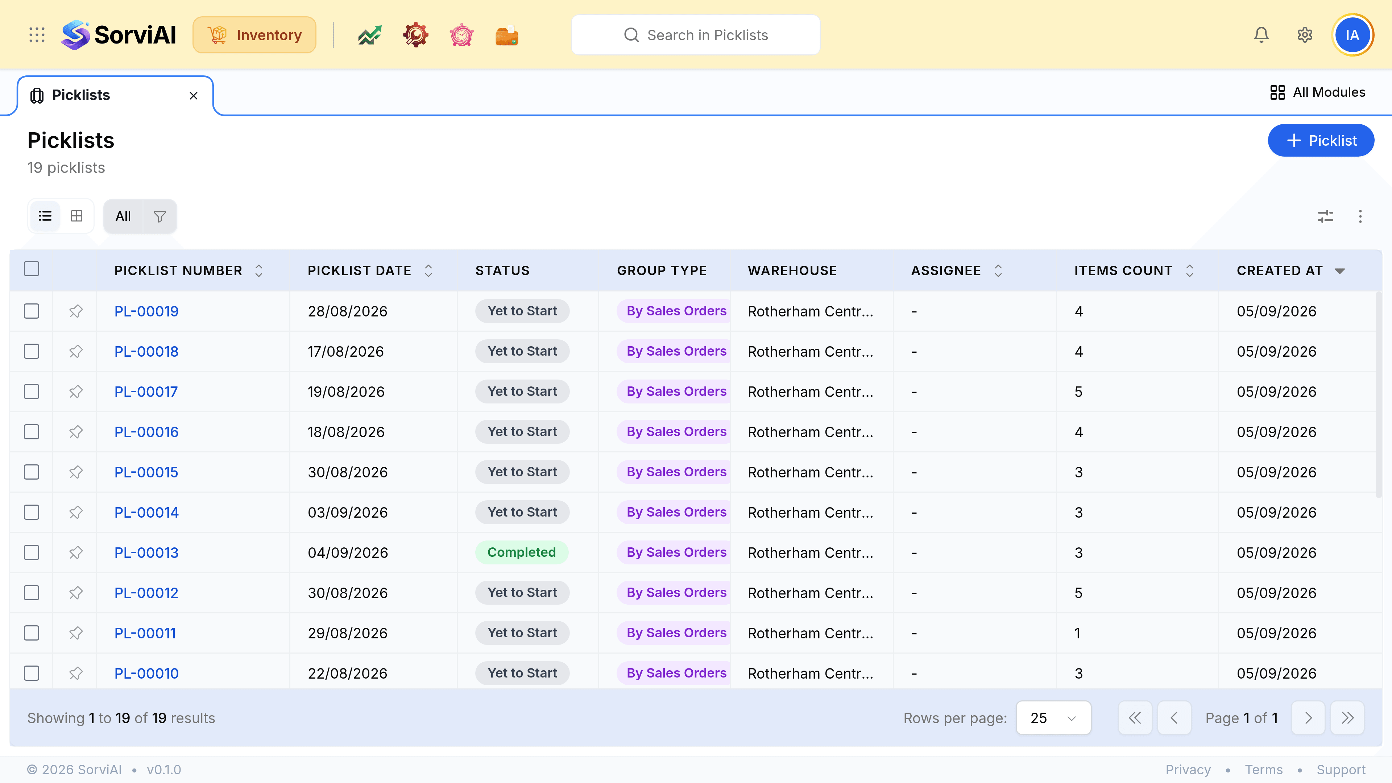Sort by Picklist Number column

click(x=259, y=271)
